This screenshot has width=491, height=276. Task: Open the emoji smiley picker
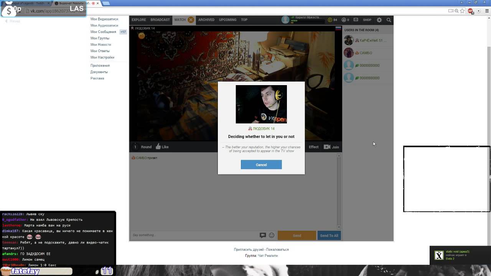pos(272,235)
